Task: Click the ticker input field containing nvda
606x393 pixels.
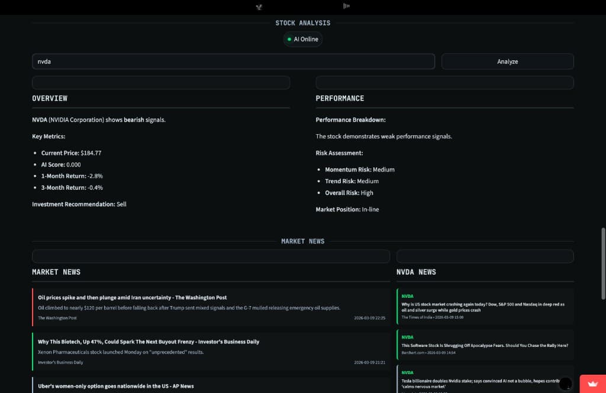Action: (233, 61)
